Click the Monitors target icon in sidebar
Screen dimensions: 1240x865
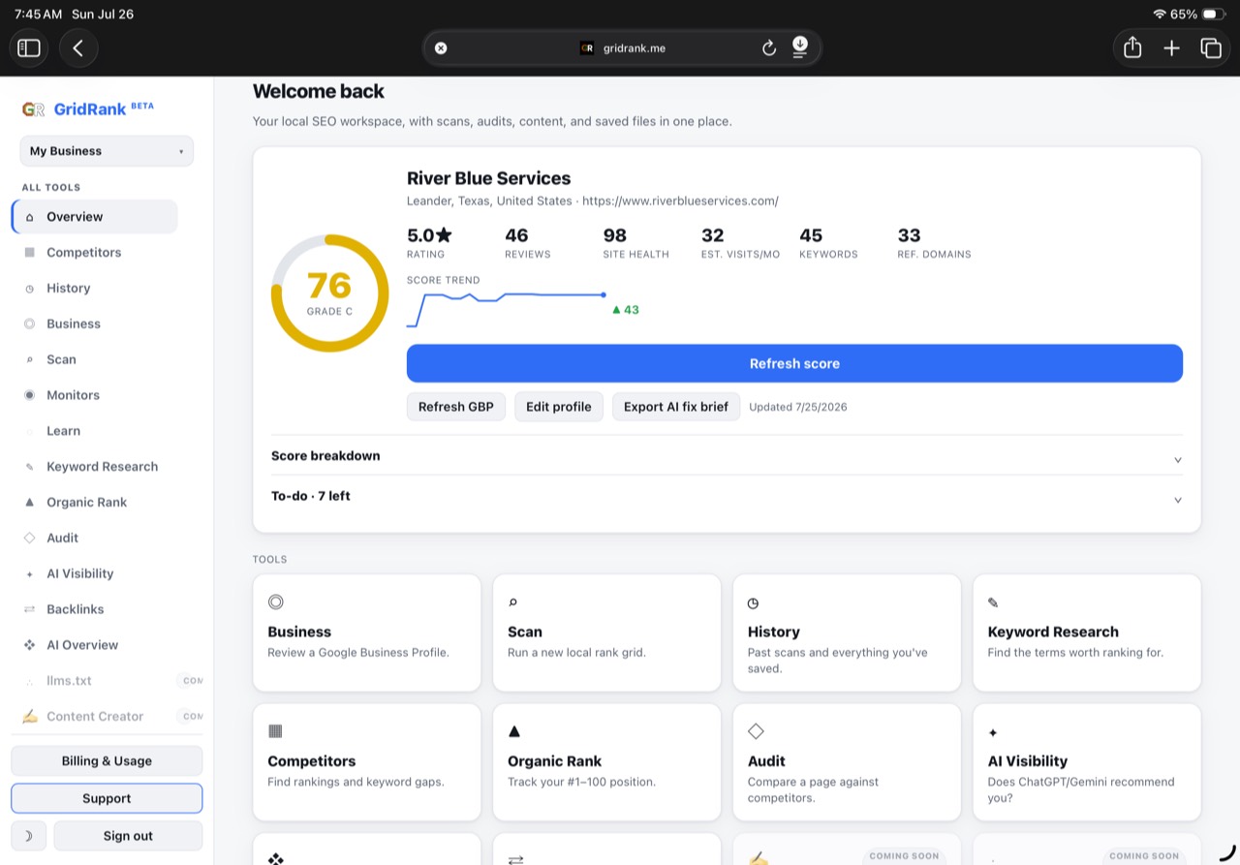(29, 395)
